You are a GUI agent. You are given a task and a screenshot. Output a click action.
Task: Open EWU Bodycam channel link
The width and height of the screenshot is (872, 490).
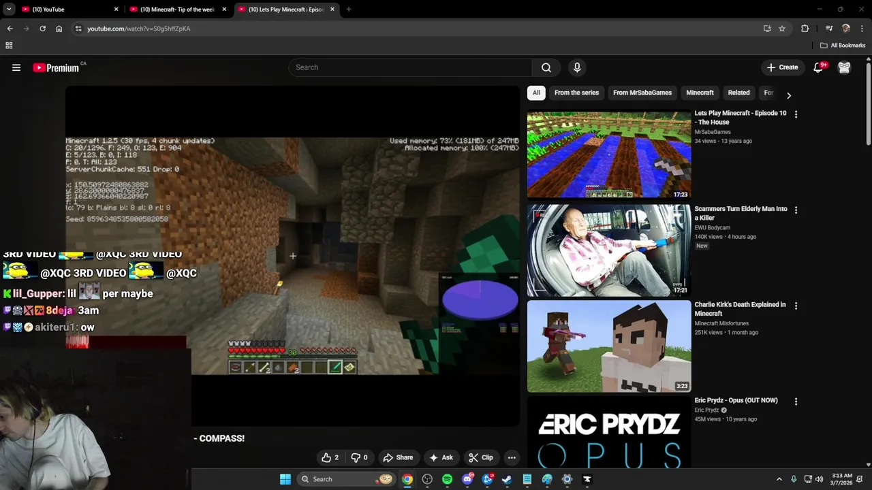(x=712, y=228)
